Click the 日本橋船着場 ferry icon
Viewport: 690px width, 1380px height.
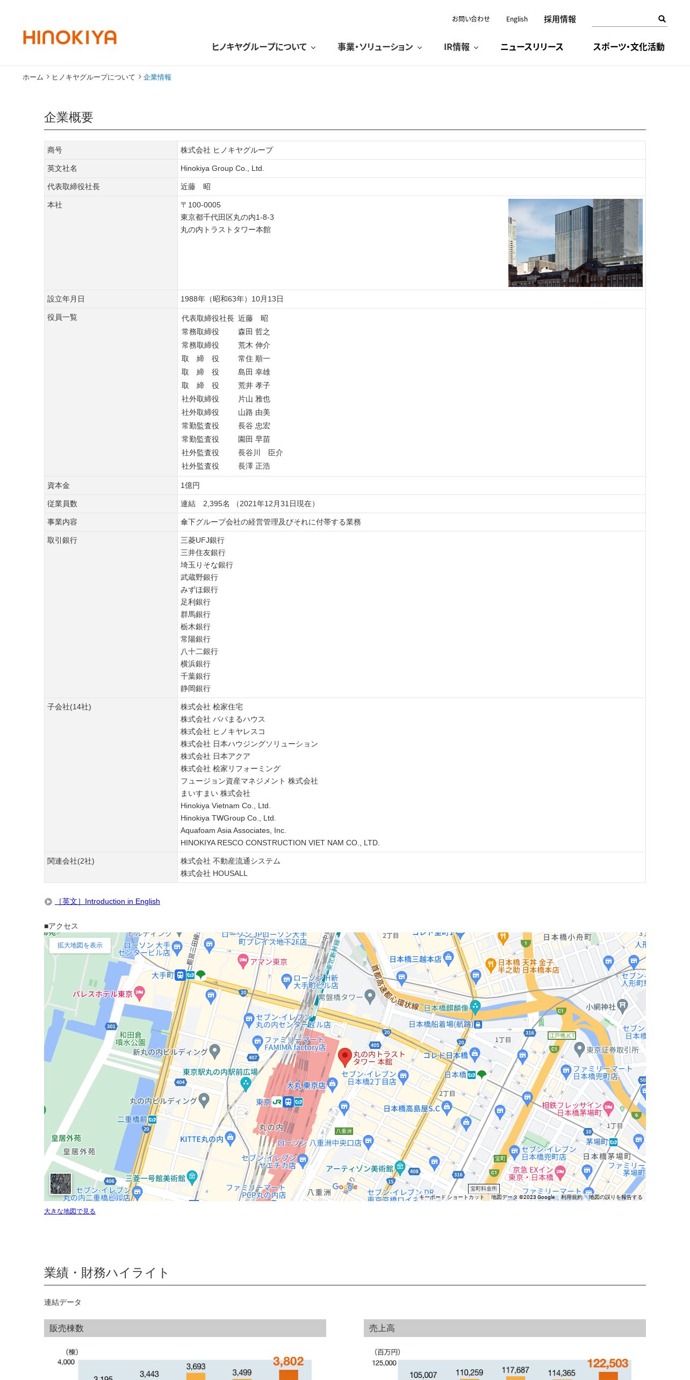[x=478, y=1025]
